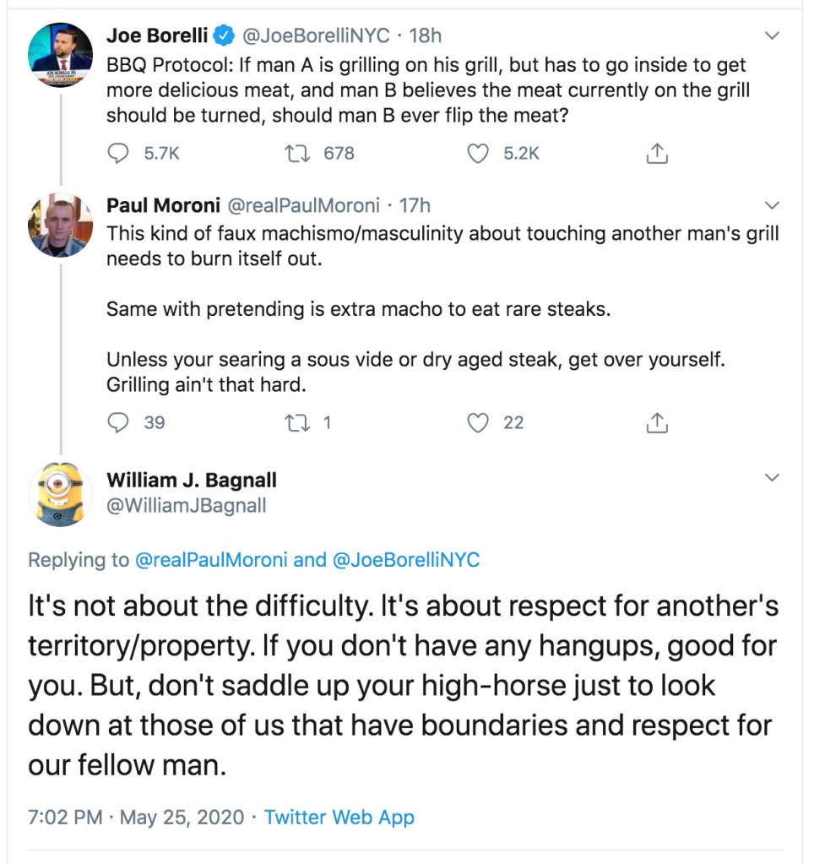Viewport: 814px width, 864px height.
Task: Open William J. Bagnall's minion avatar
Action: point(60,493)
